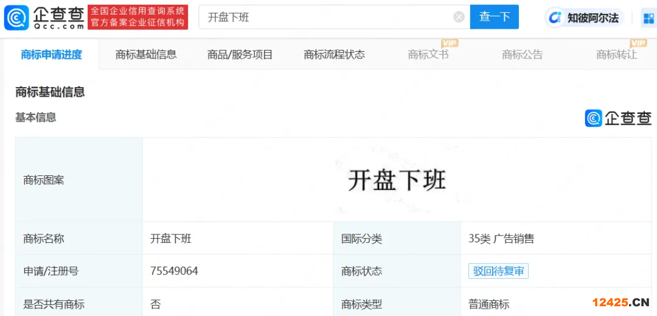Screen dimensions: 657x316
Task: Click the Qcc.com logo in the header
Action: coord(44,17)
